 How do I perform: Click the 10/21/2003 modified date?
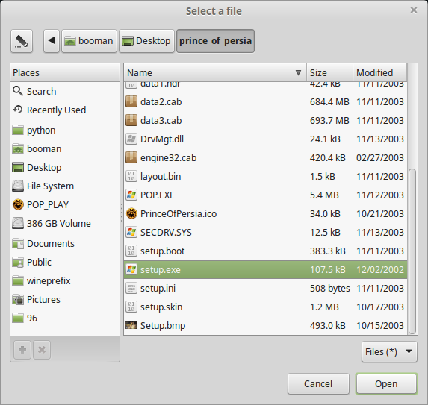point(380,213)
